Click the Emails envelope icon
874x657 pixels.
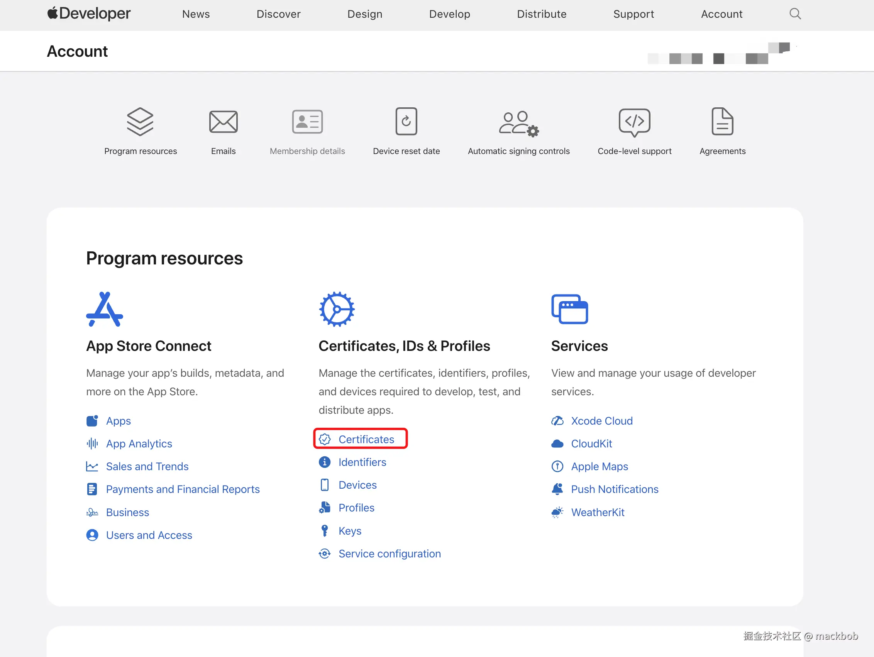(223, 122)
